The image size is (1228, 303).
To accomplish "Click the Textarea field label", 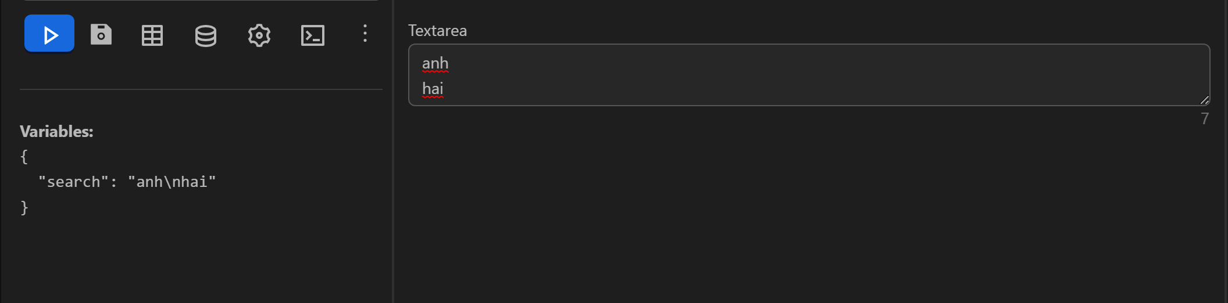I will click(x=437, y=31).
